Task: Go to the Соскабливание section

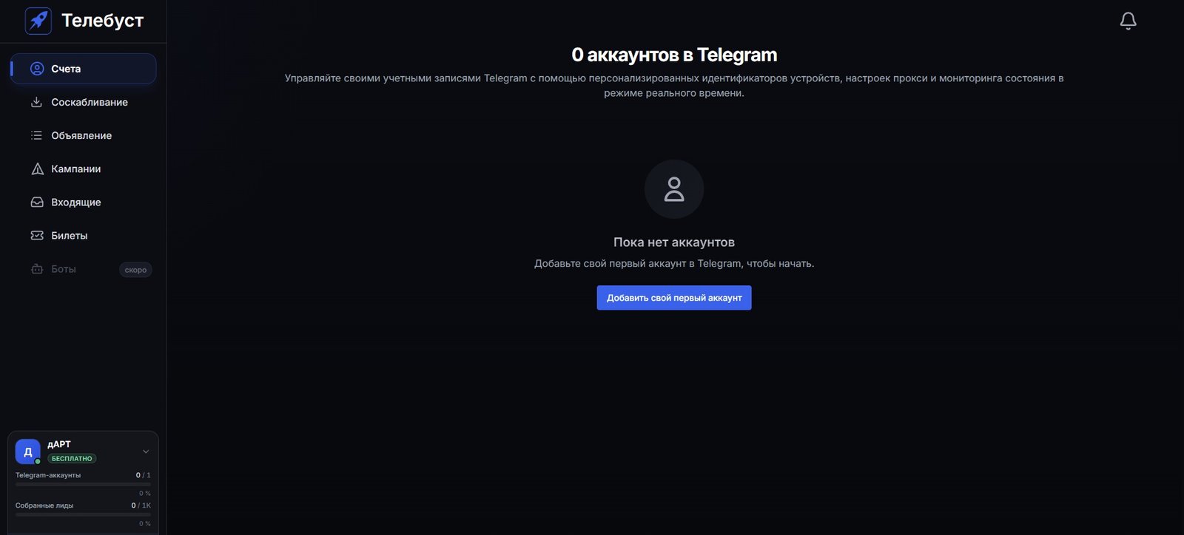Action: (83, 102)
